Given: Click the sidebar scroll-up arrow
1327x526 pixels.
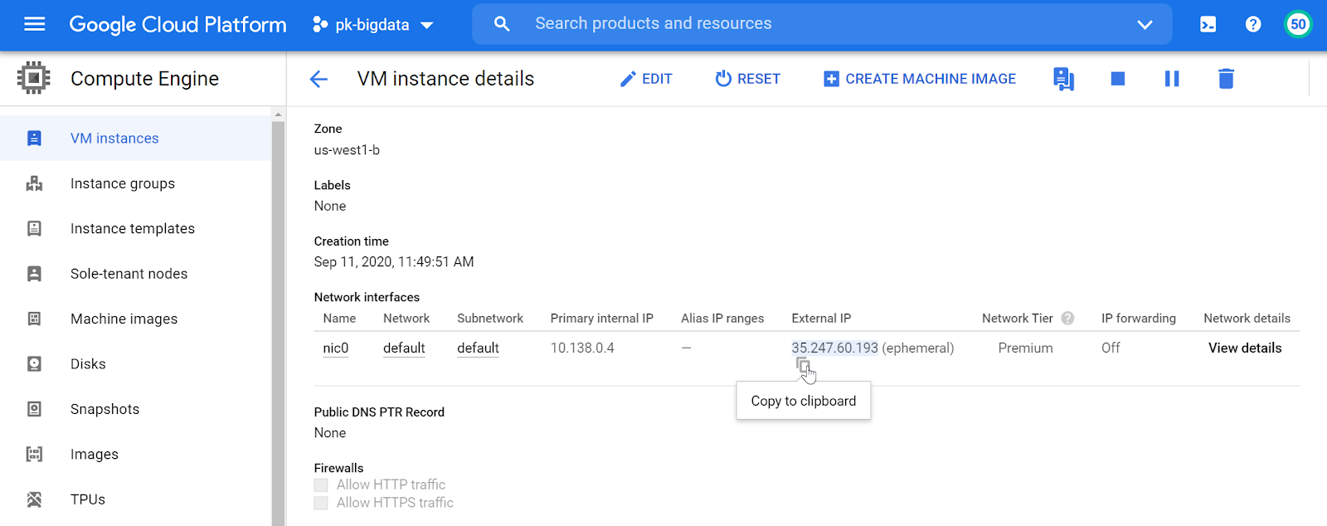Looking at the screenshot, I should 278,114.
